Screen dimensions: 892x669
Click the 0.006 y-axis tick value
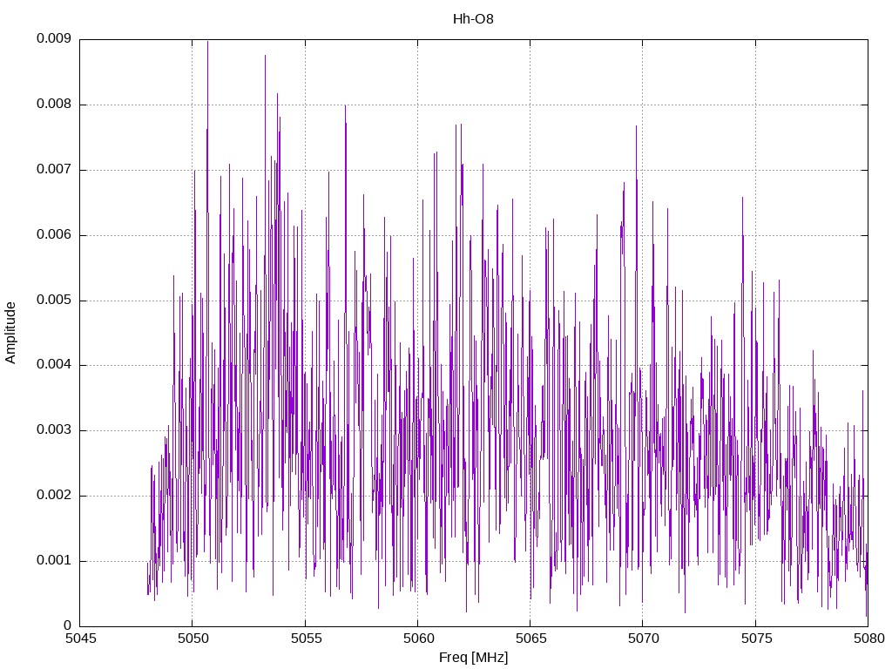click(x=54, y=235)
